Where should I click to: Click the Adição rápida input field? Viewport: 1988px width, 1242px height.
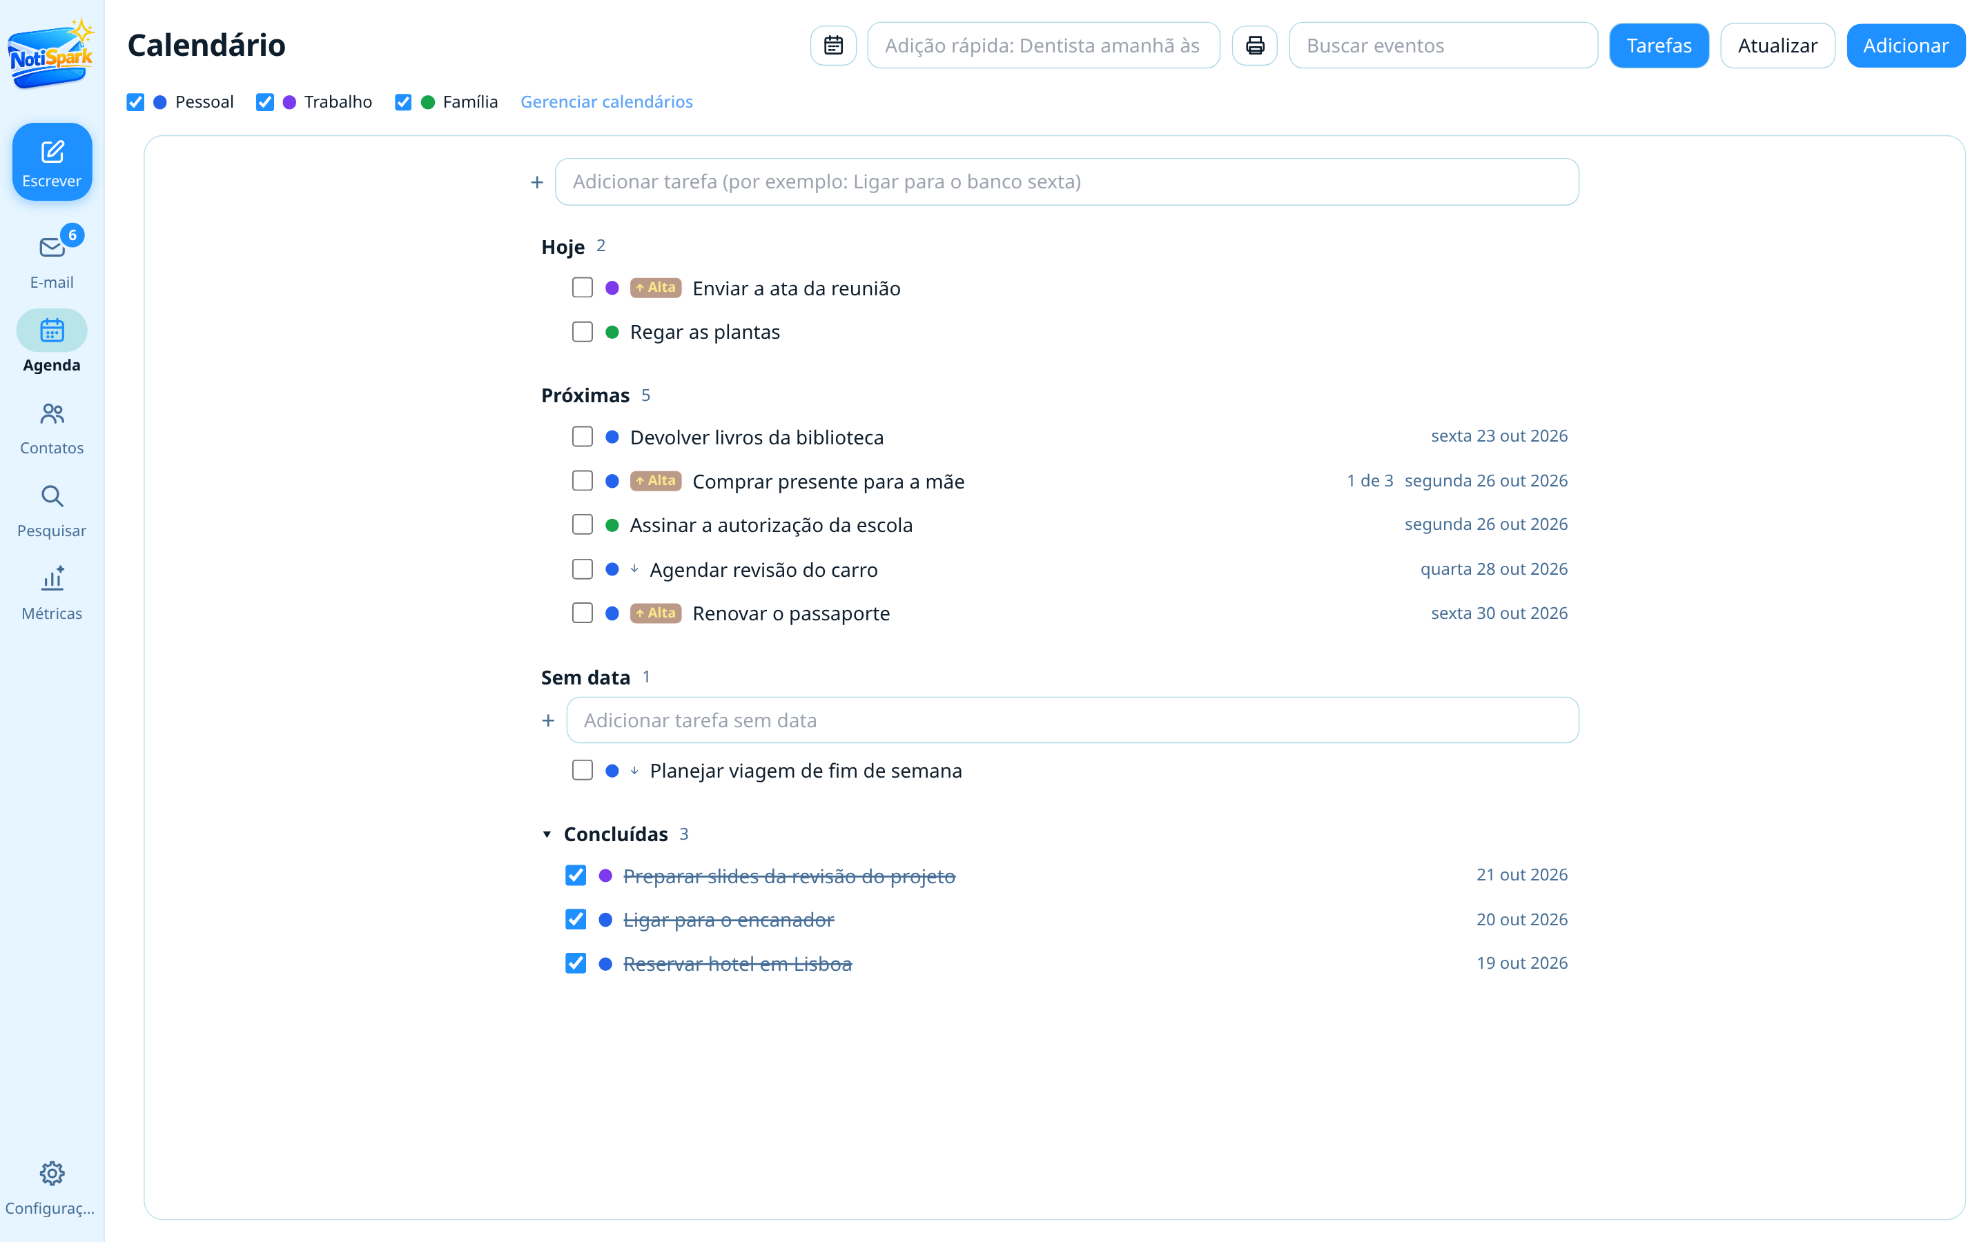click(x=1043, y=45)
